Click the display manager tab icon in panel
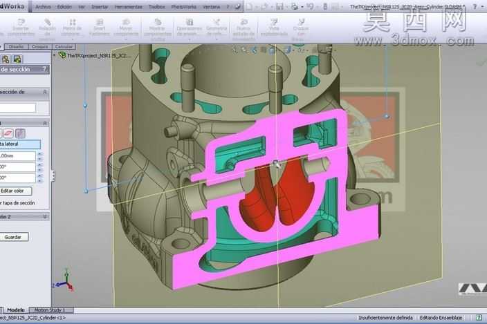 coord(17,59)
